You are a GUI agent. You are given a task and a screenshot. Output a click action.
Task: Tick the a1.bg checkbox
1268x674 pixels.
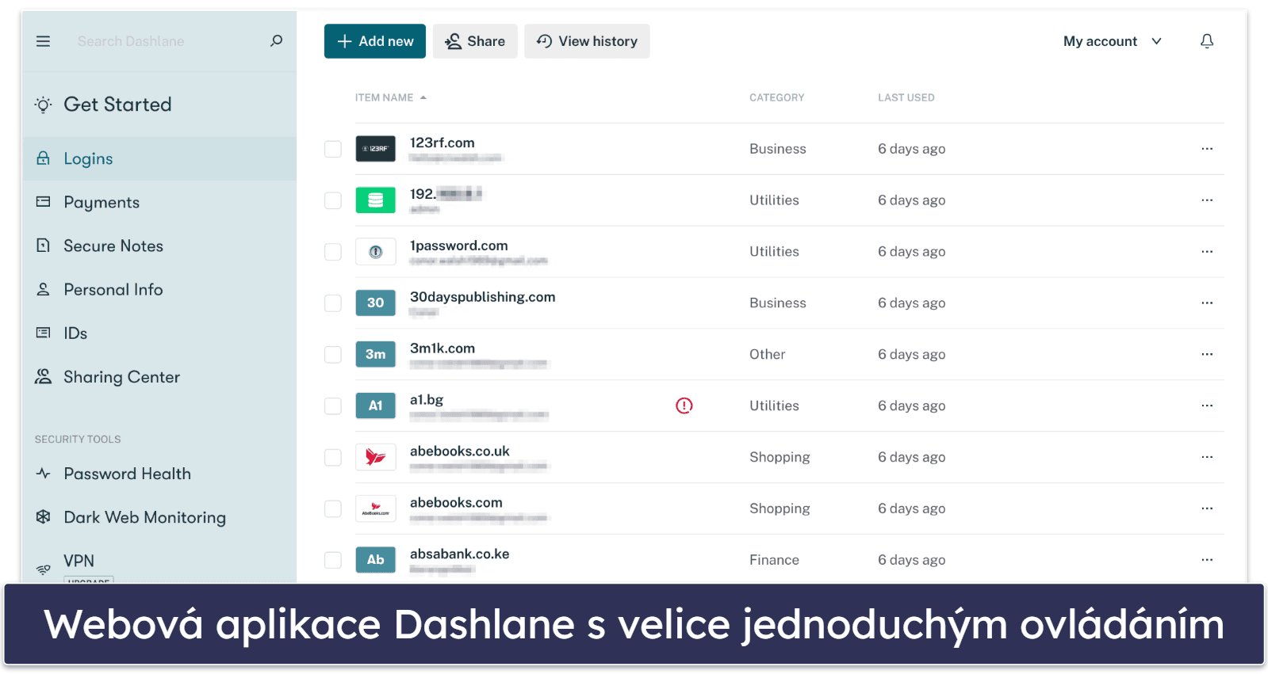333,406
